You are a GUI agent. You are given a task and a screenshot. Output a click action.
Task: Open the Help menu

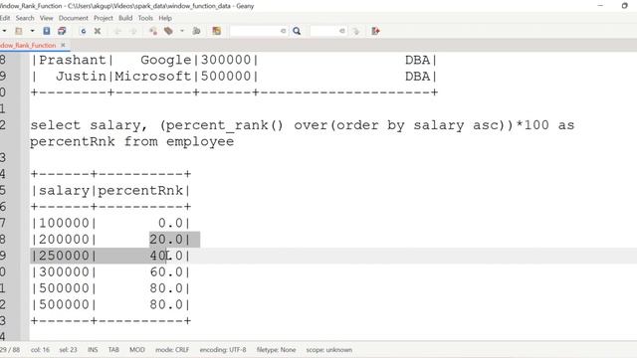165,18
